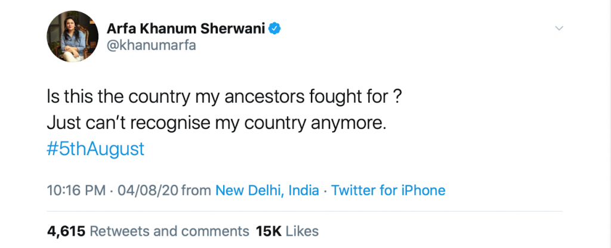Open the tweet options chevron menu
Image resolution: width=611 pixels, height=248 pixels.
point(559,29)
